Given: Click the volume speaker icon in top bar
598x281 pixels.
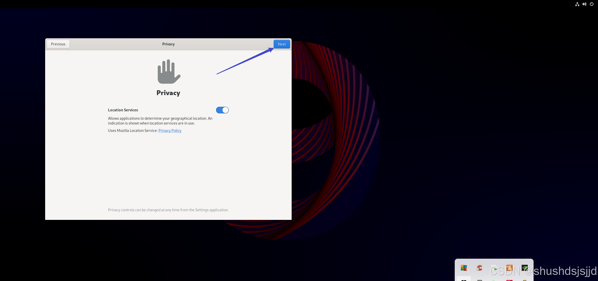Looking at the screenshot, I should pos(584,4).
